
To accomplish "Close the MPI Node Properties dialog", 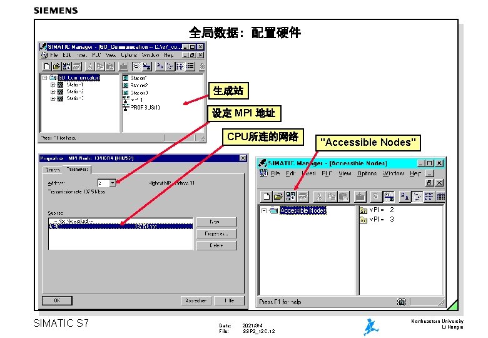I will tap(243, 158).
